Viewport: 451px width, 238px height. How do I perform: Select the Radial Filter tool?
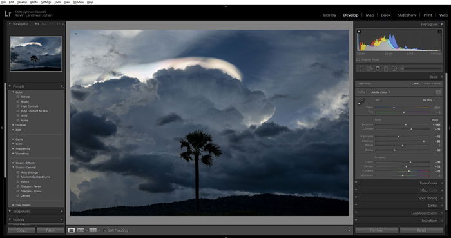(x=394, y=68)
